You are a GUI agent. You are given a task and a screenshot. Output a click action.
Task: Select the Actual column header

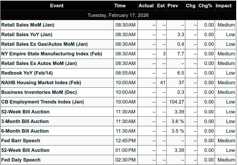146,6
